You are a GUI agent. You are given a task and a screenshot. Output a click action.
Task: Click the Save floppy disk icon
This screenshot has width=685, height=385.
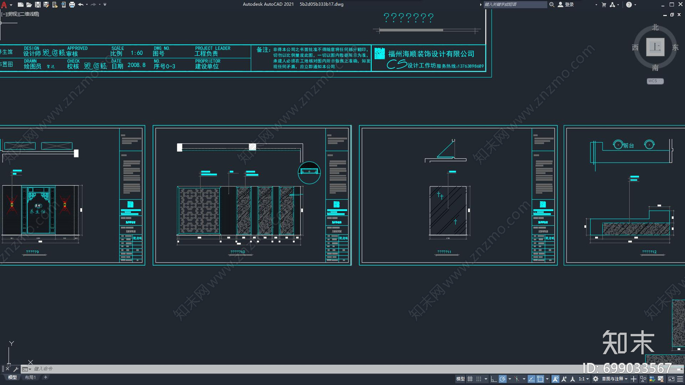tap(38, 5)
